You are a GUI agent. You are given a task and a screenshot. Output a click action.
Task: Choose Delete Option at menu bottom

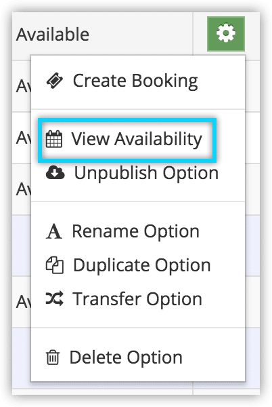pos(126,357)
